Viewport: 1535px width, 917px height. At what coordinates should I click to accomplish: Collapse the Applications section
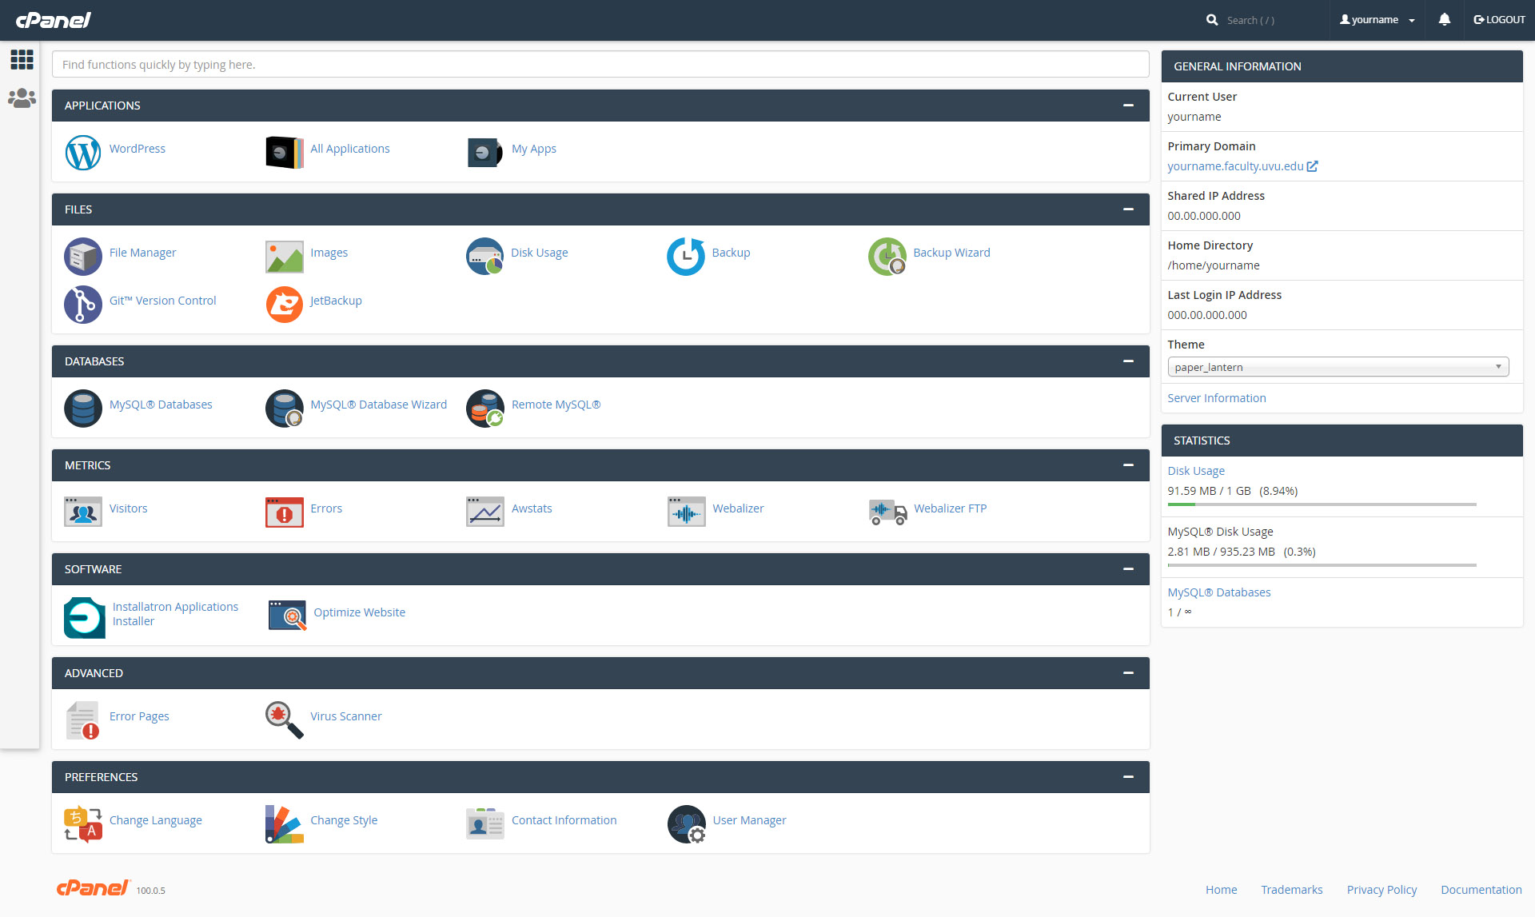pyautogui.click(x=1128, y=106)
